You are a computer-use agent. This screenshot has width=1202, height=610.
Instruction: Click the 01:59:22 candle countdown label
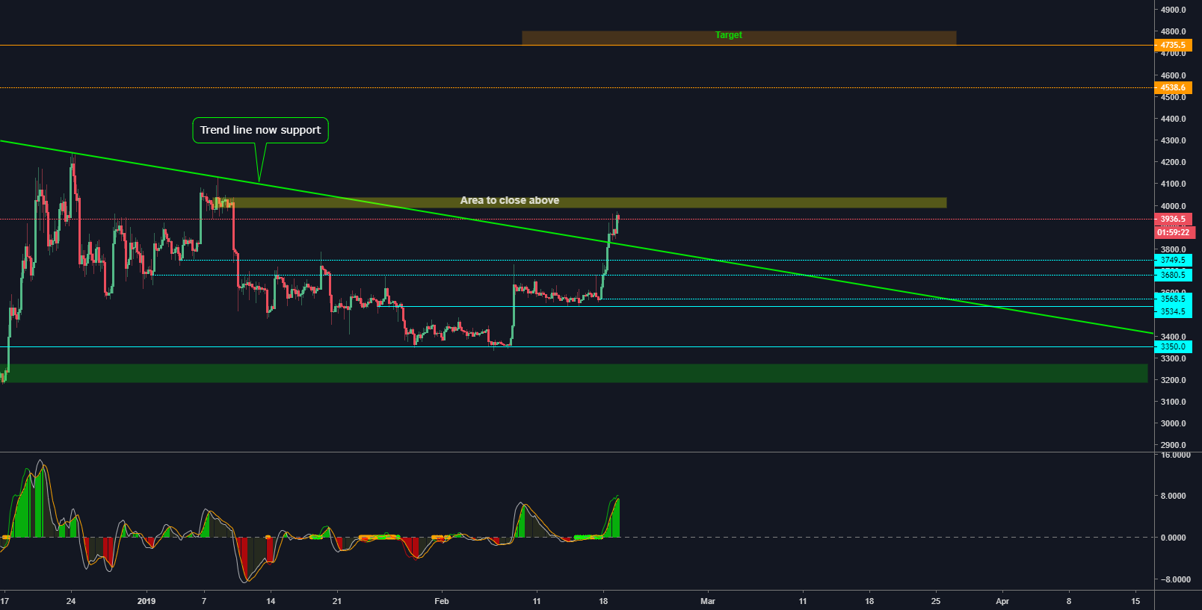coord(1173,232)
